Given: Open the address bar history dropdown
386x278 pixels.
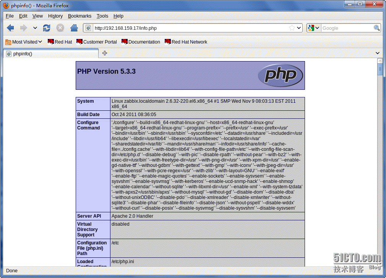Looking at the screenshot, I should click(298, 28).
